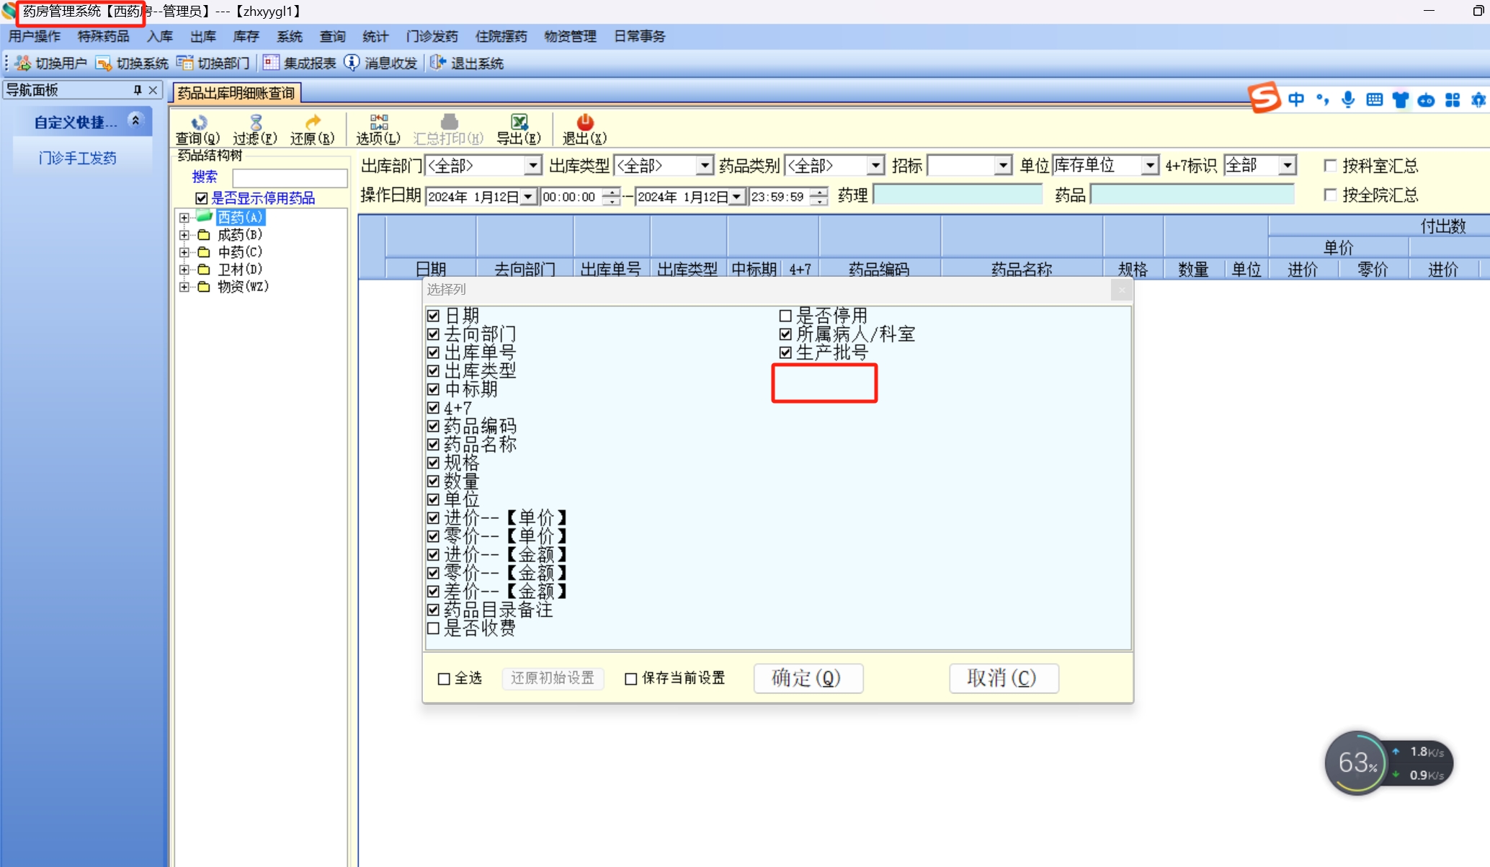Expand the 成药(B) tree node
The image size is (1490, 867).
pyautogui.click(x=184, y=235)
